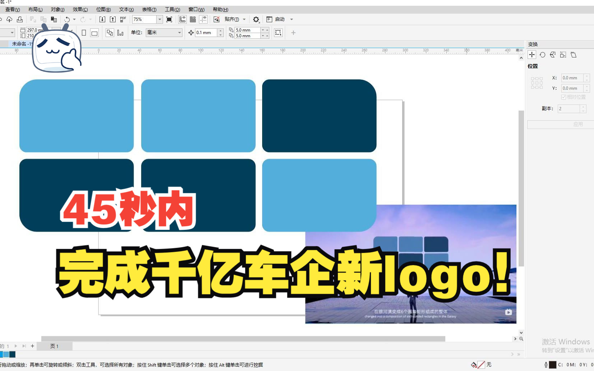Click the plus quick-customize icon
This screenshot has height=371, width=594.
[x=293, y=33]
